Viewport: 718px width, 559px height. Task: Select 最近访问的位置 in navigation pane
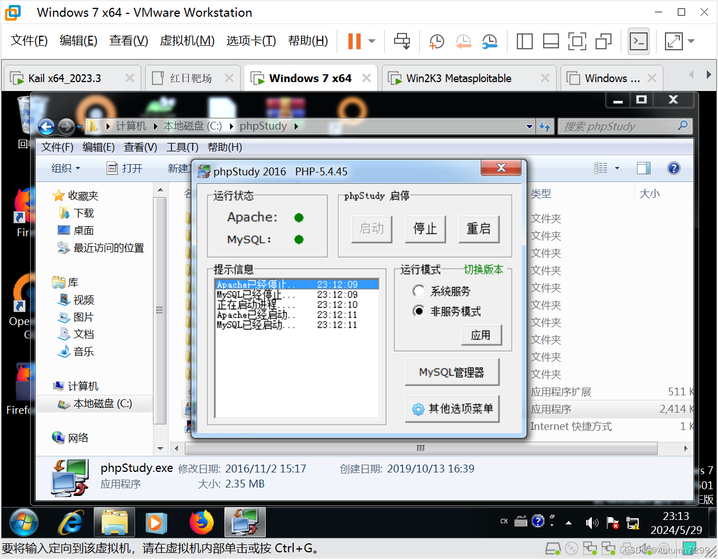coord(101,248)
